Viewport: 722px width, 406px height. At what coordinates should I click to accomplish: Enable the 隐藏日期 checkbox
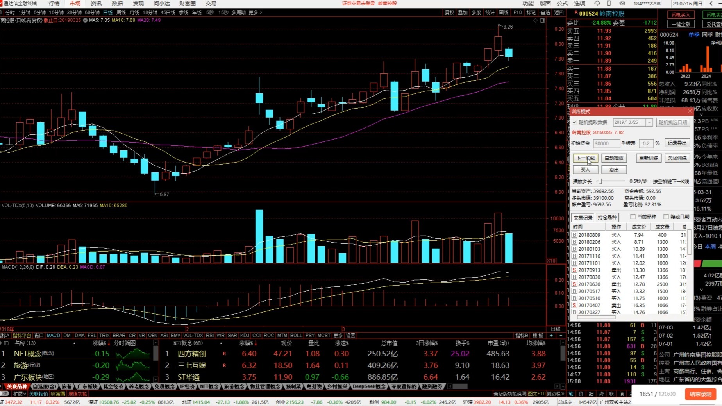[666, 216]
